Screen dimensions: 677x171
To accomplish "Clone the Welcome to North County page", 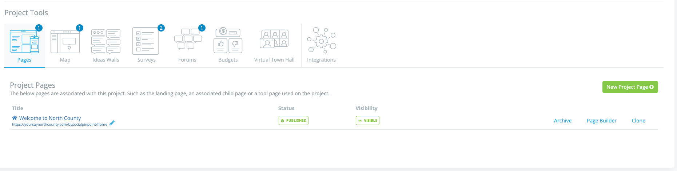I will pos(638,121).
